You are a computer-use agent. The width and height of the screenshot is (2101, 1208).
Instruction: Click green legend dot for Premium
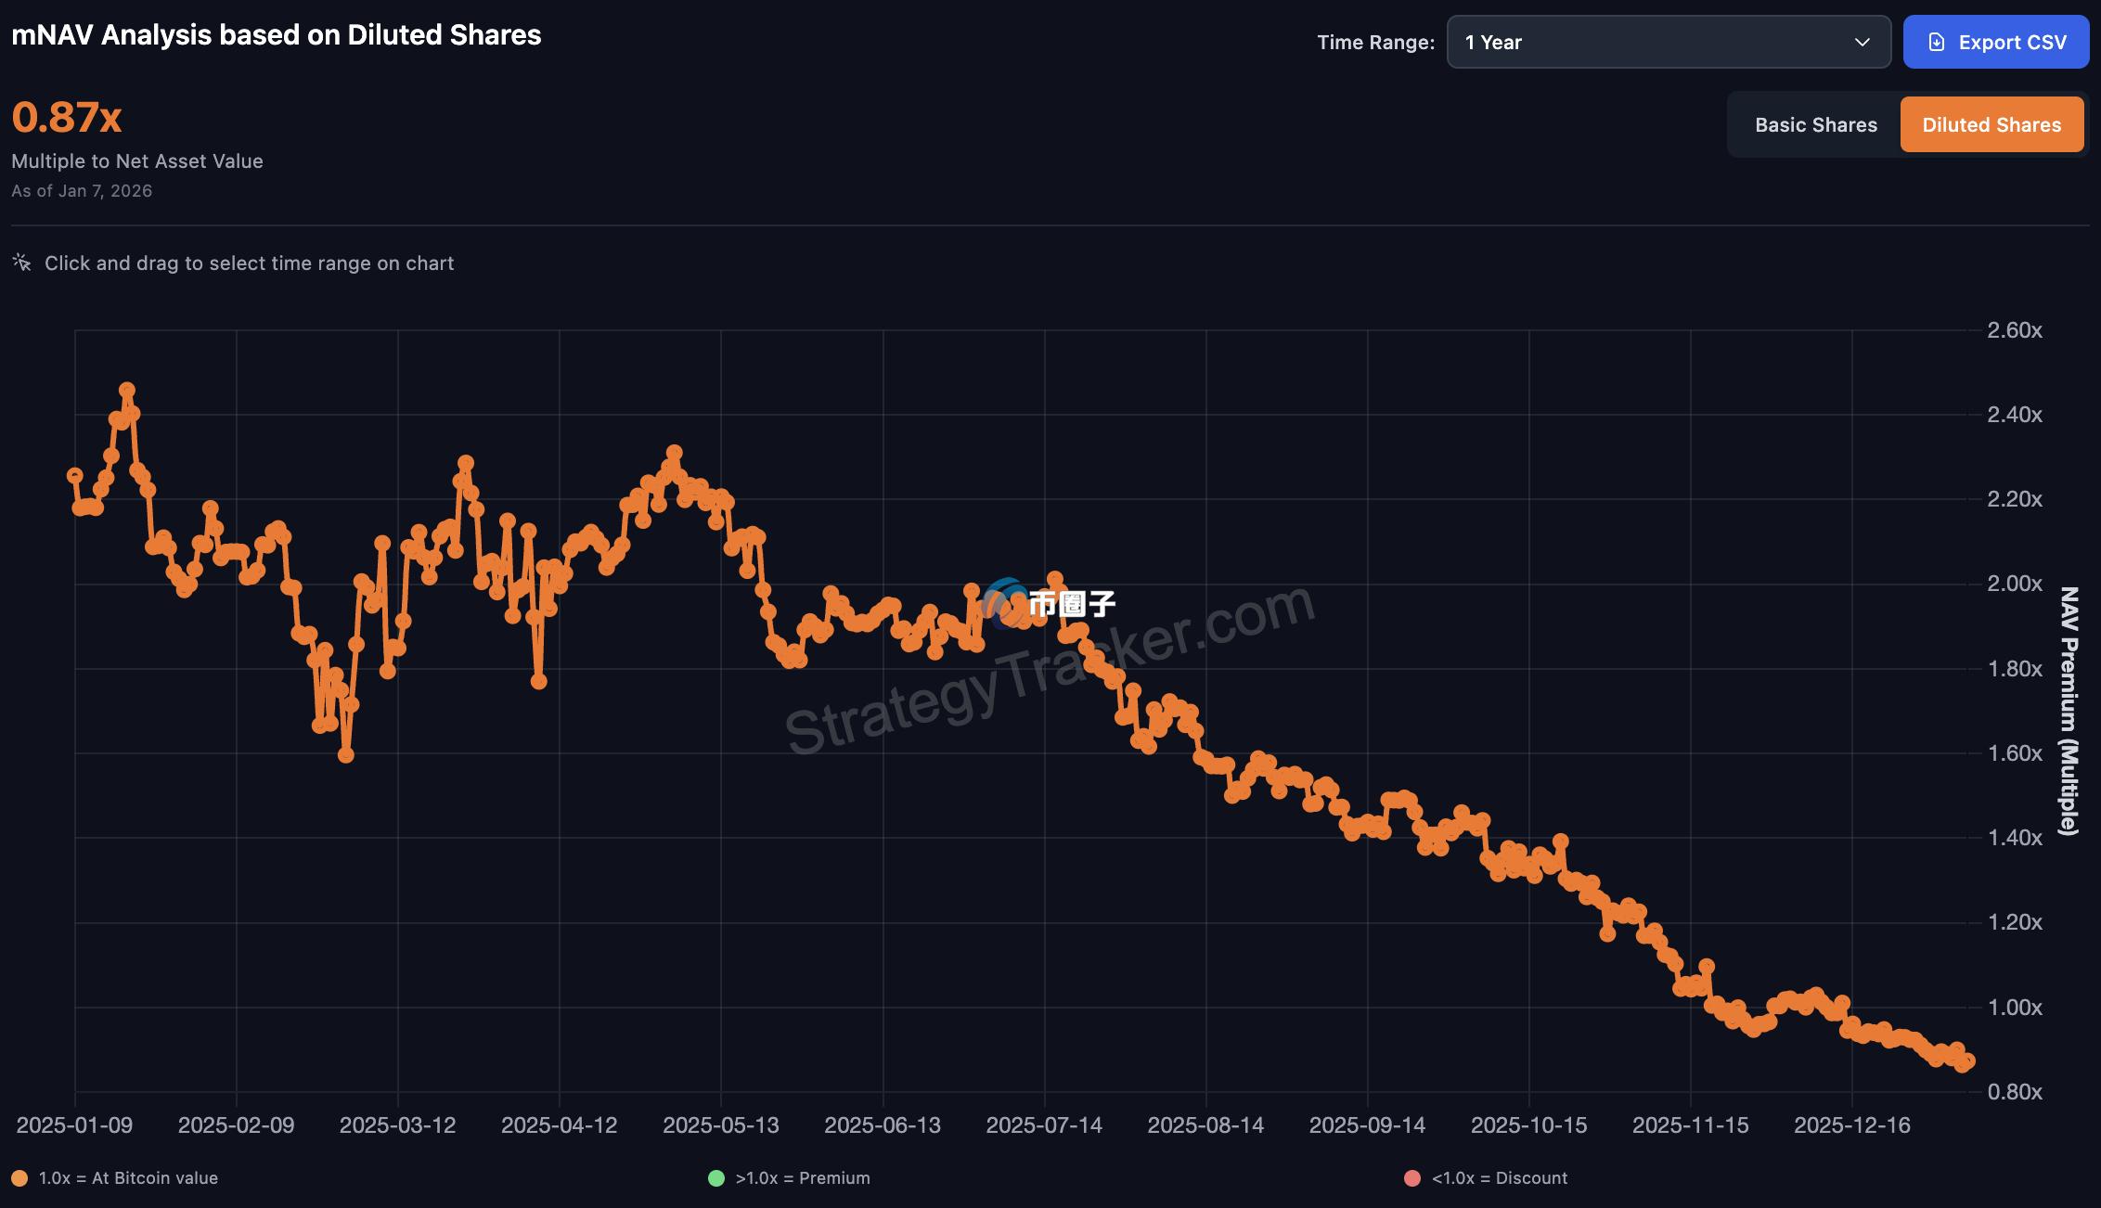715,1178
